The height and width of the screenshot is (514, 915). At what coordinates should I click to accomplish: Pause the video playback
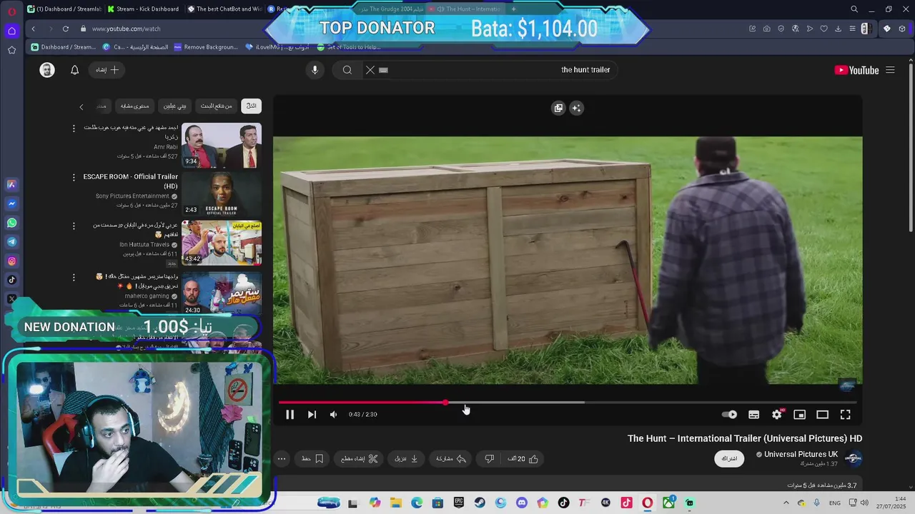290,415
